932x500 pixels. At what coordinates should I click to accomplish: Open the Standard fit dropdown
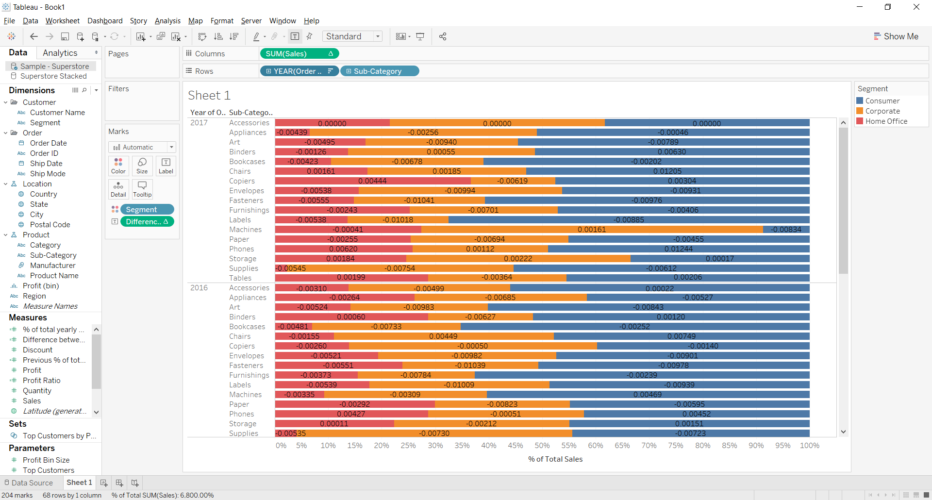pyautogui.click(x=378, y=36)
